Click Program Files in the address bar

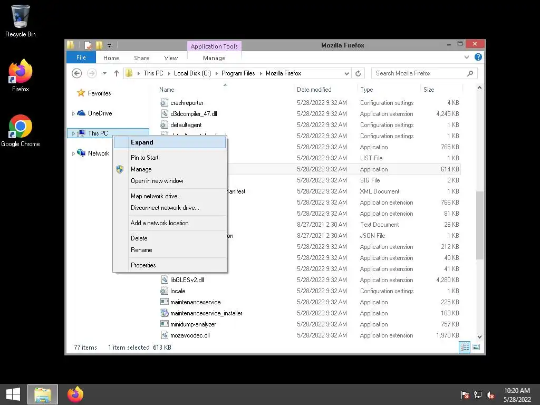pyautogui.click(x=238, y=73)
